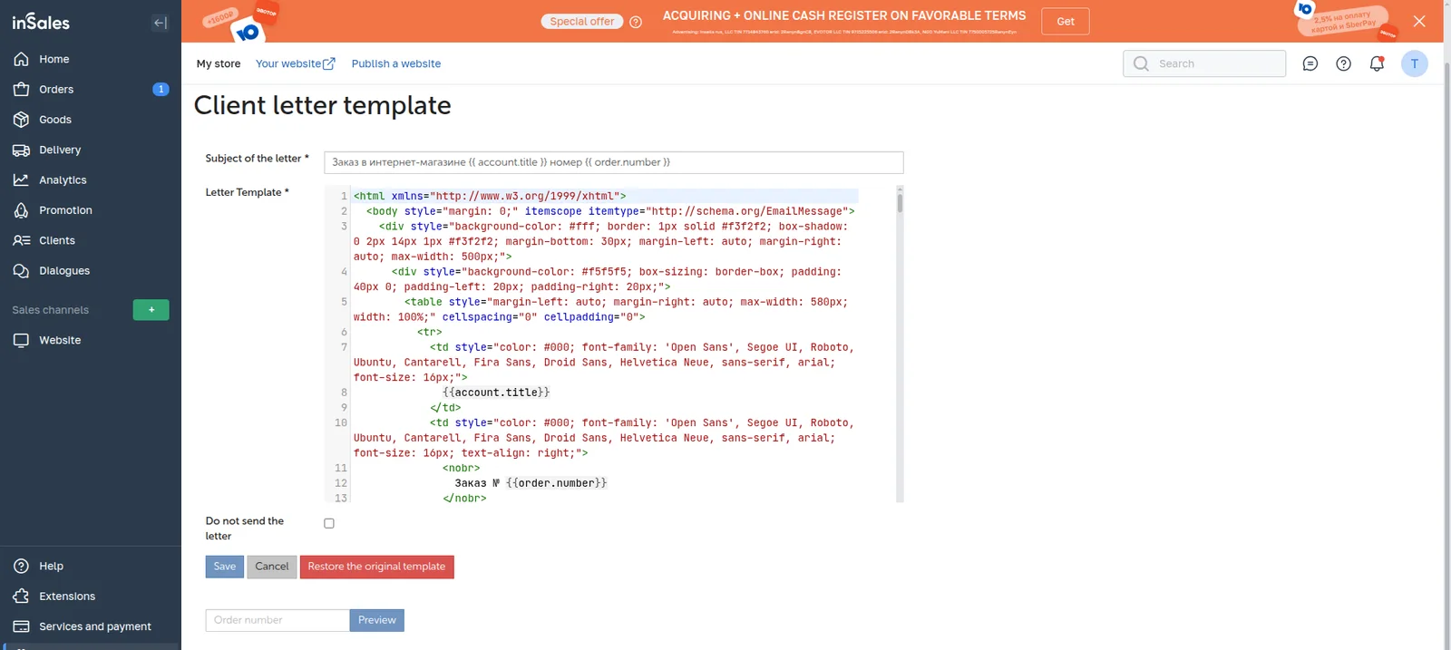The image size is (1451, 650).
Task: Click the Cancel button
Action: click(272, 567)
